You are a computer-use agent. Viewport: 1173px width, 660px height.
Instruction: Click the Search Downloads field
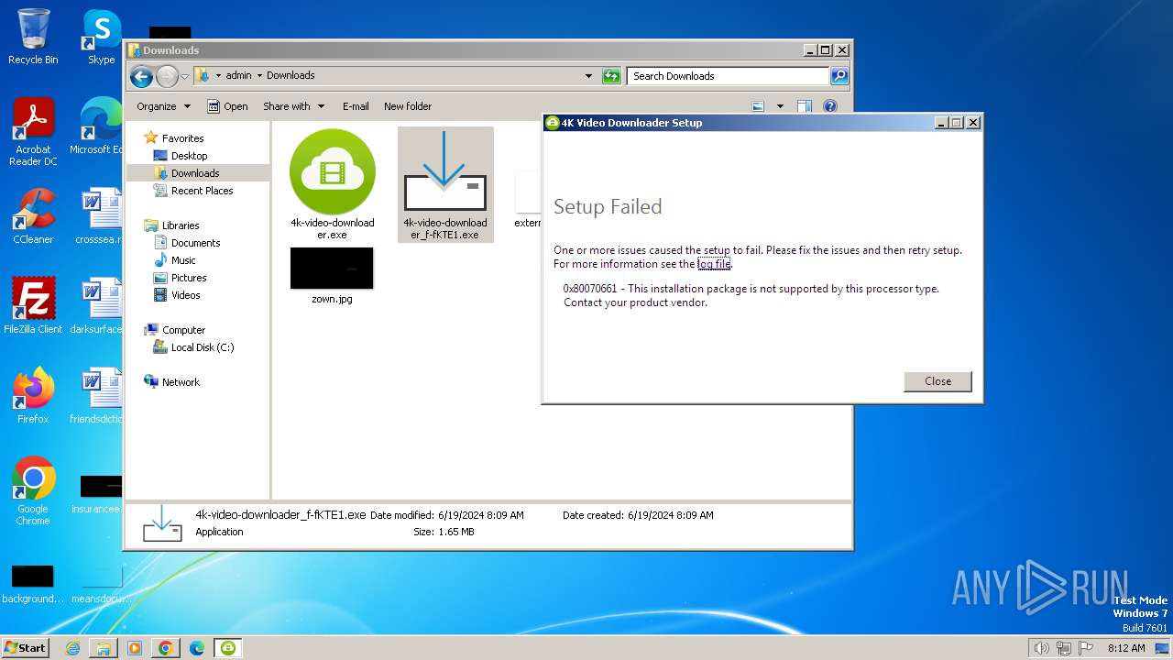(729, 76)
